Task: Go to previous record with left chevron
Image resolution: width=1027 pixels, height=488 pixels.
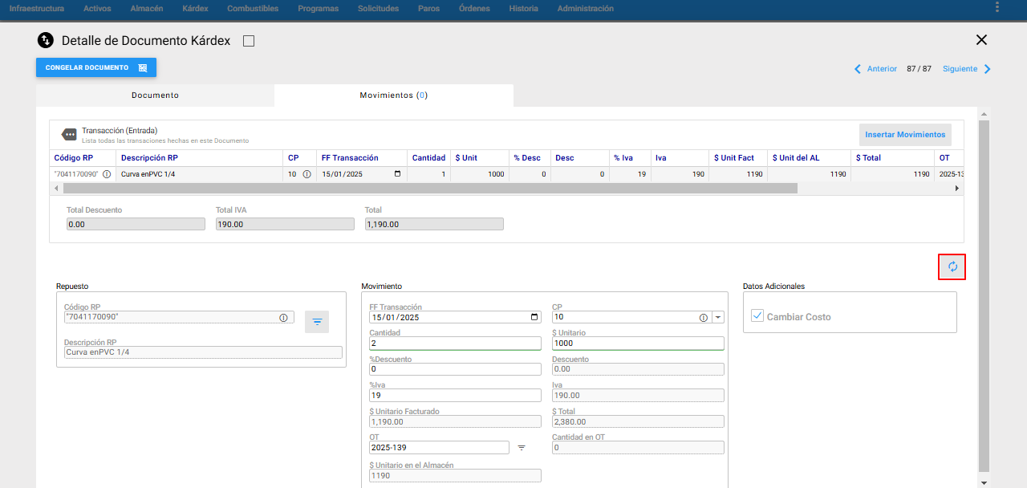Action: point(858,69)
